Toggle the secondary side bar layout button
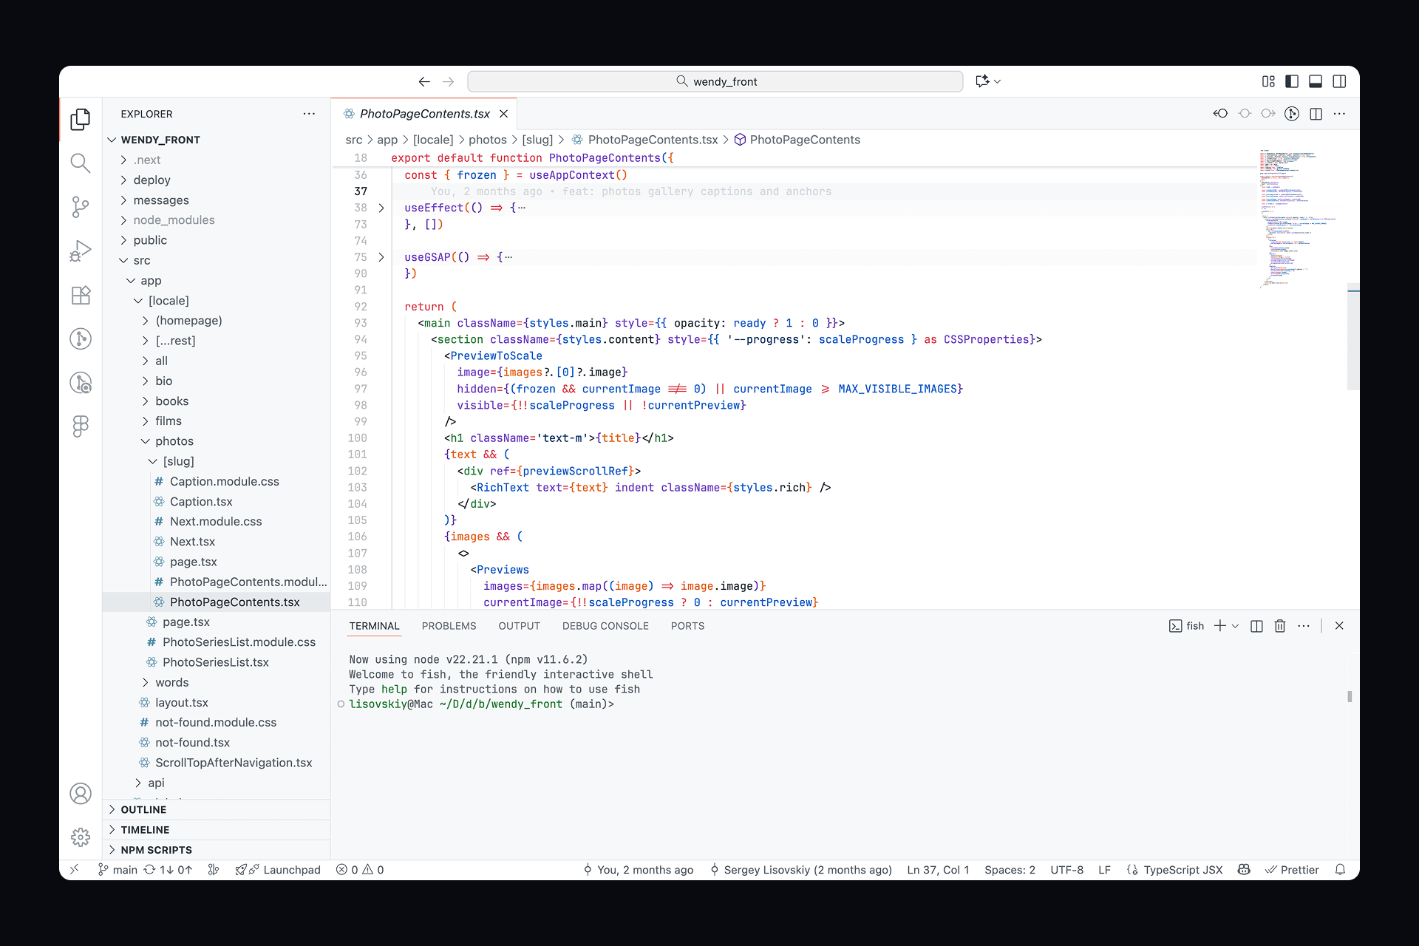Viewport: 1419px width, 946px height. pos(1339,81)
